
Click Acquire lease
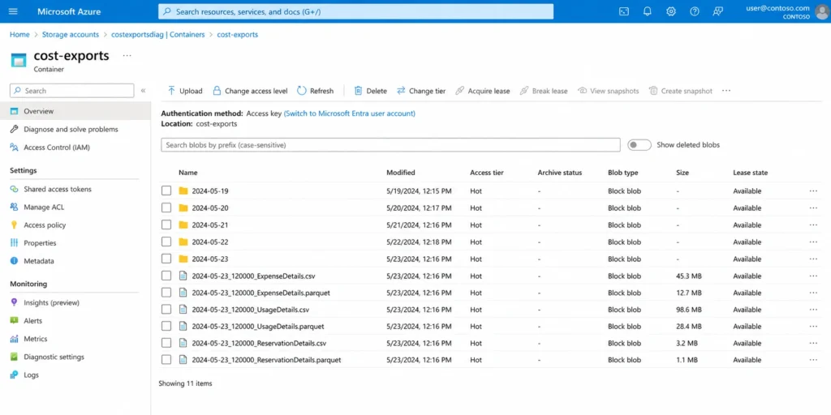pyautogui.click(x=483, y=91)
